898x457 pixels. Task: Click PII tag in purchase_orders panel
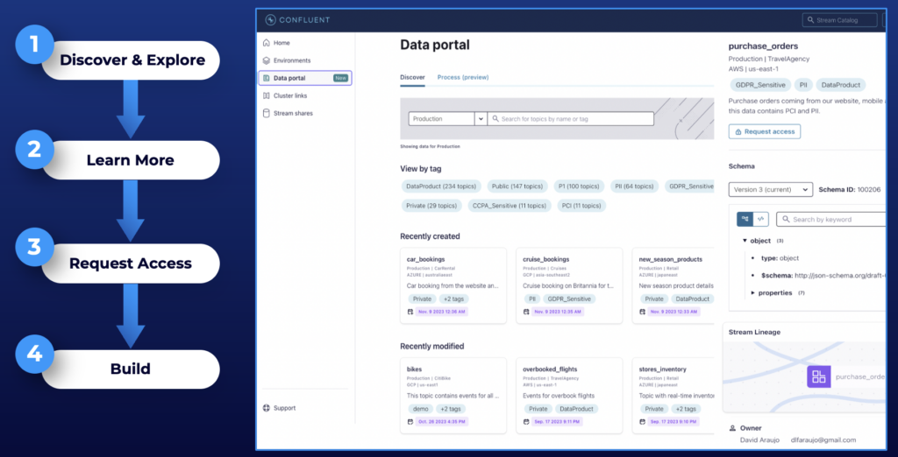click(803, 85)
